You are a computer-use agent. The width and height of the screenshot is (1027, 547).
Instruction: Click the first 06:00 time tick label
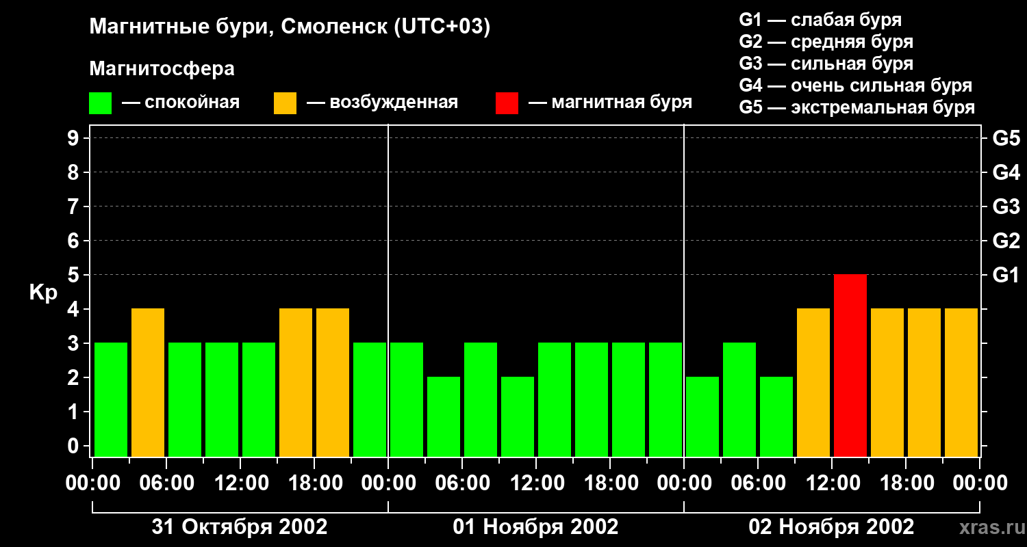[166, 483]
